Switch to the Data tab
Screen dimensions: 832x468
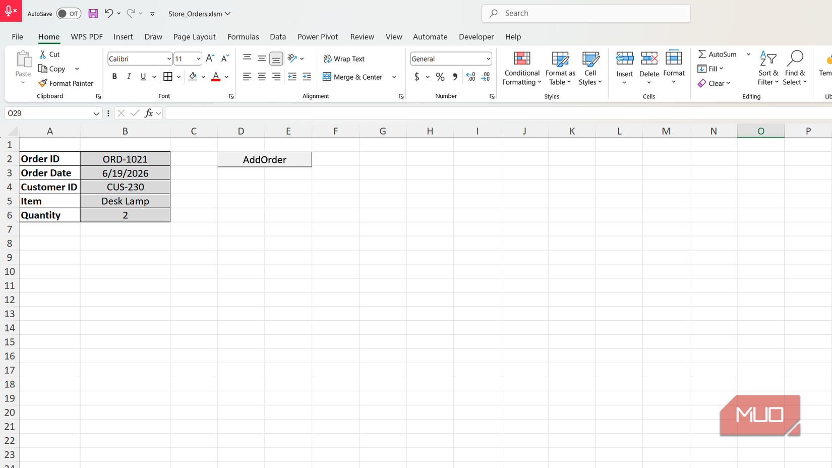coord(278,37)
